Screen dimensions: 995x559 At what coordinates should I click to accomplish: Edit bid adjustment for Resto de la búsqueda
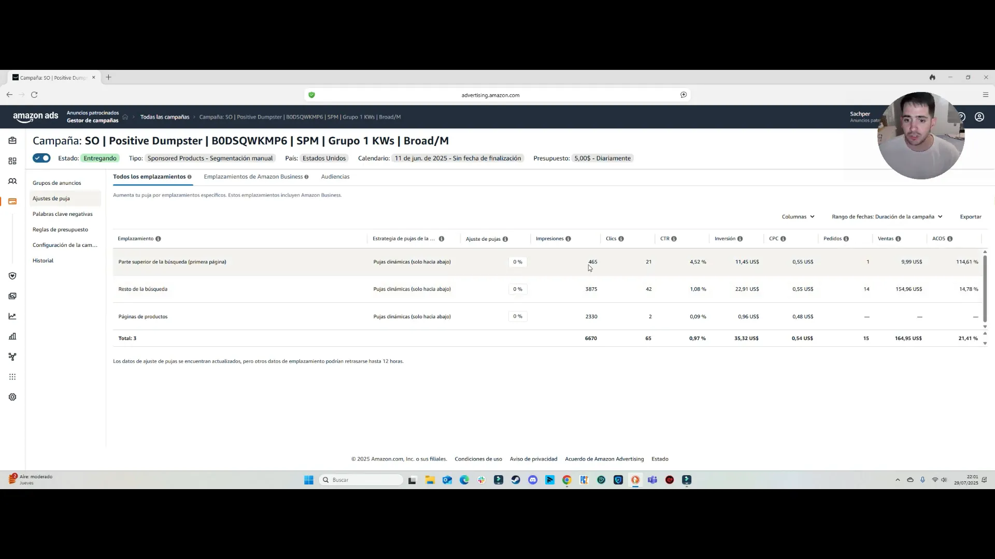coord(518,289)
